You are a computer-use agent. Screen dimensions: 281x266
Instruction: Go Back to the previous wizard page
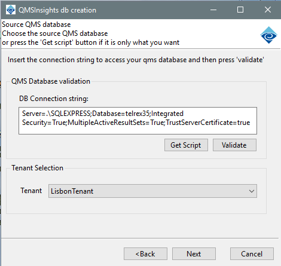(145, 254)
